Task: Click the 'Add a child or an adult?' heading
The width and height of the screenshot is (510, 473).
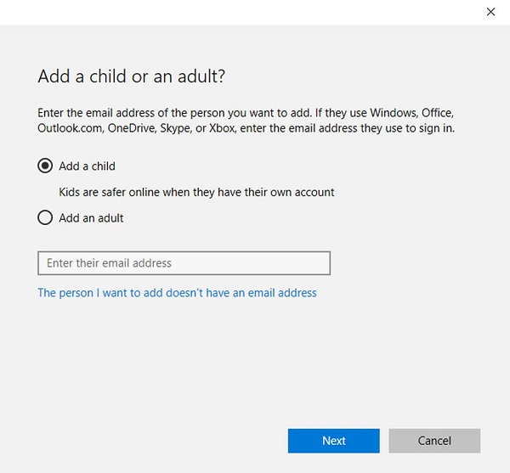Action: (x=132, y=76)
